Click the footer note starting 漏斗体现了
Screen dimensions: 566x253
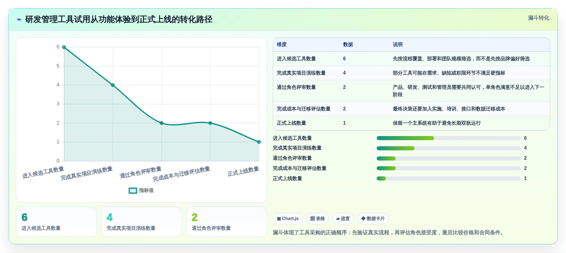pyautogui.click(x=389, y=233)
